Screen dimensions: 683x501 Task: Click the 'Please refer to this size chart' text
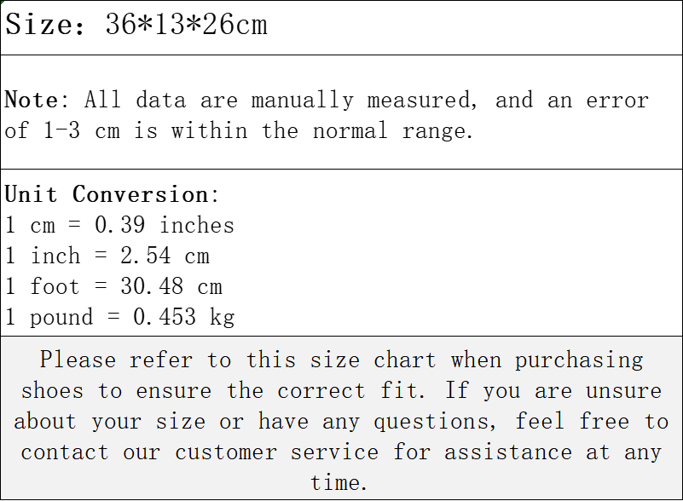point(238,360)
